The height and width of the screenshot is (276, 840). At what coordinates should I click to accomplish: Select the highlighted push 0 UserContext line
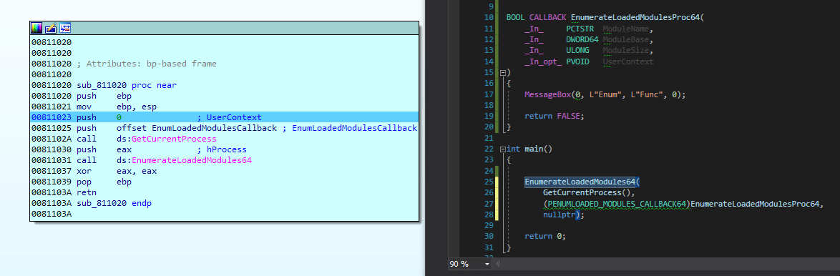225,117
